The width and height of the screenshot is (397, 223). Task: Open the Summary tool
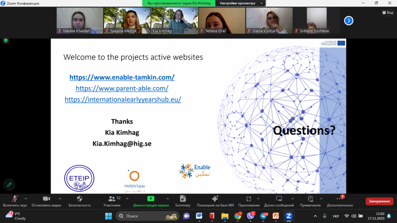point(183,199)
